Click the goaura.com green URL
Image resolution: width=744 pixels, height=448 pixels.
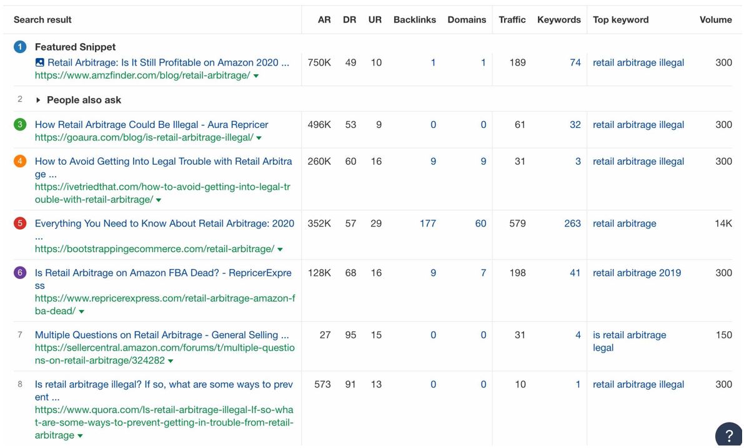pos(144,137)
